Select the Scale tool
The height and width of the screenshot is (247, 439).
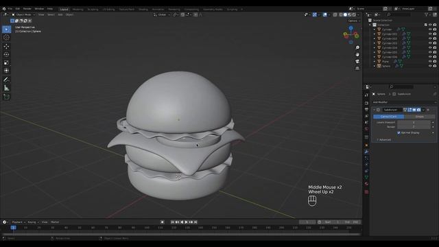click(x=6, y=62)
